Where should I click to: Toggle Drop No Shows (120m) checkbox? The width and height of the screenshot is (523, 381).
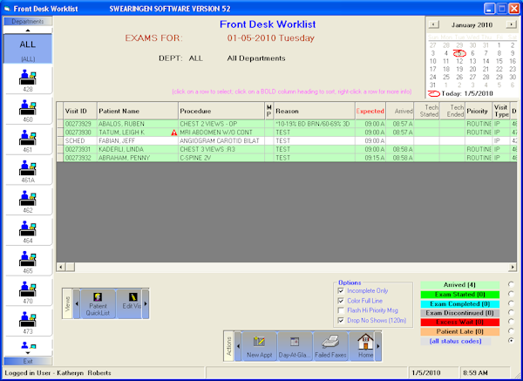coord(341,321)
